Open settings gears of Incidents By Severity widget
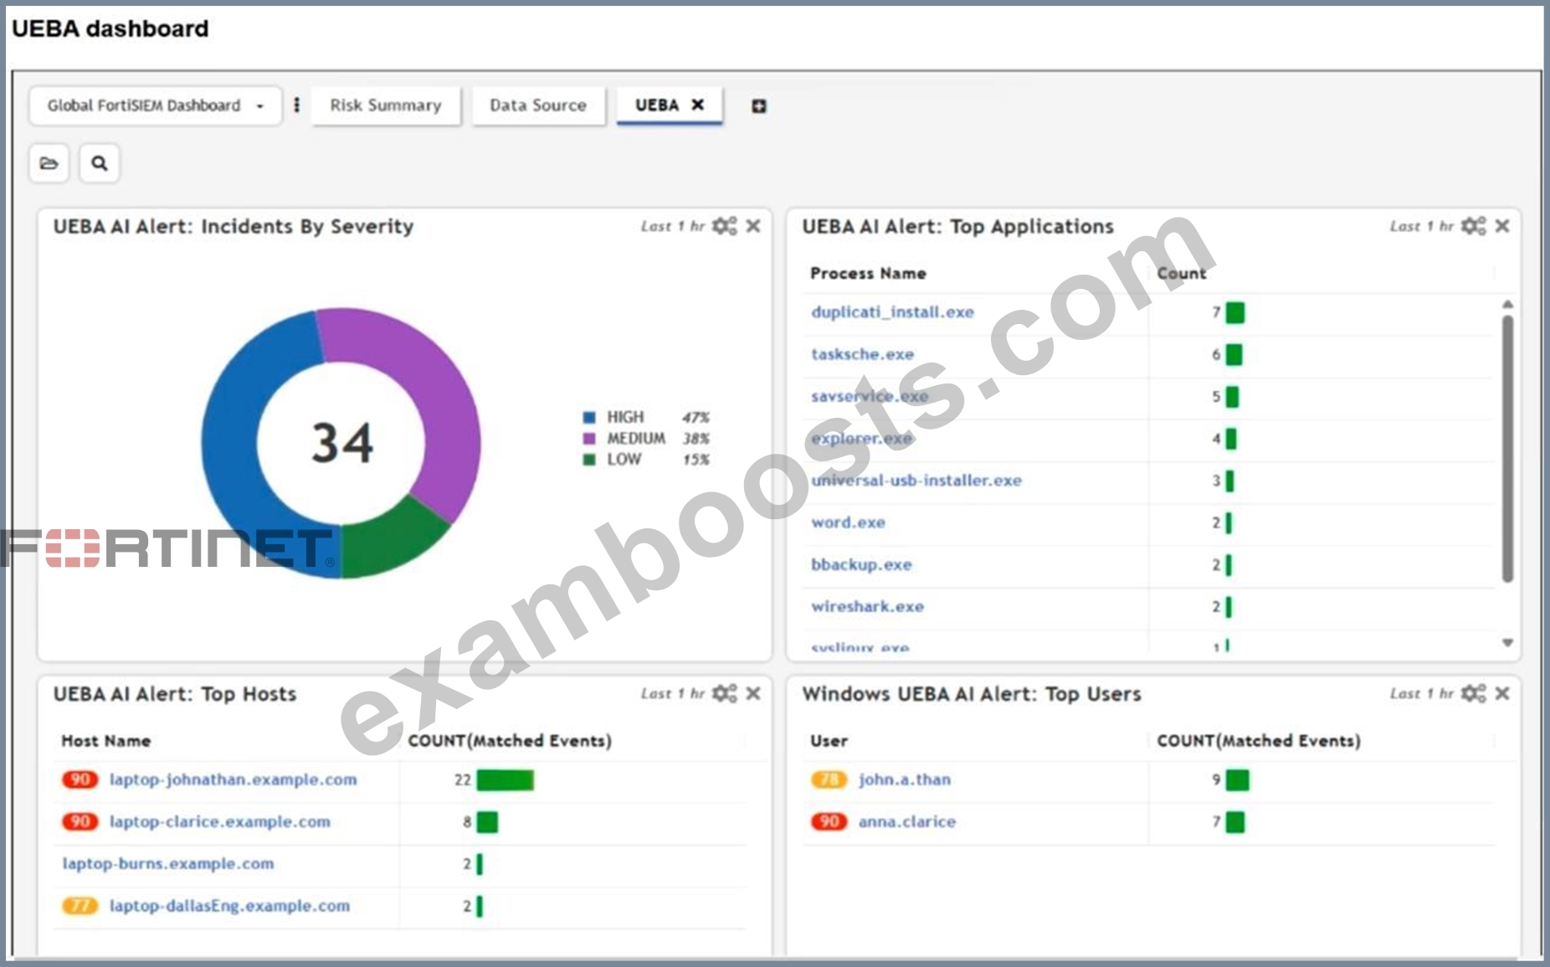1550x967 pixels. point(724,226)
